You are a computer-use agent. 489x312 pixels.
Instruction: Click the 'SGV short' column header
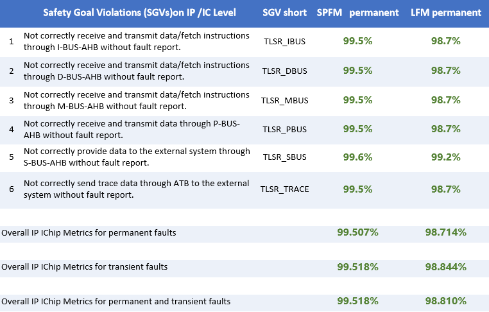pos(284,13)
